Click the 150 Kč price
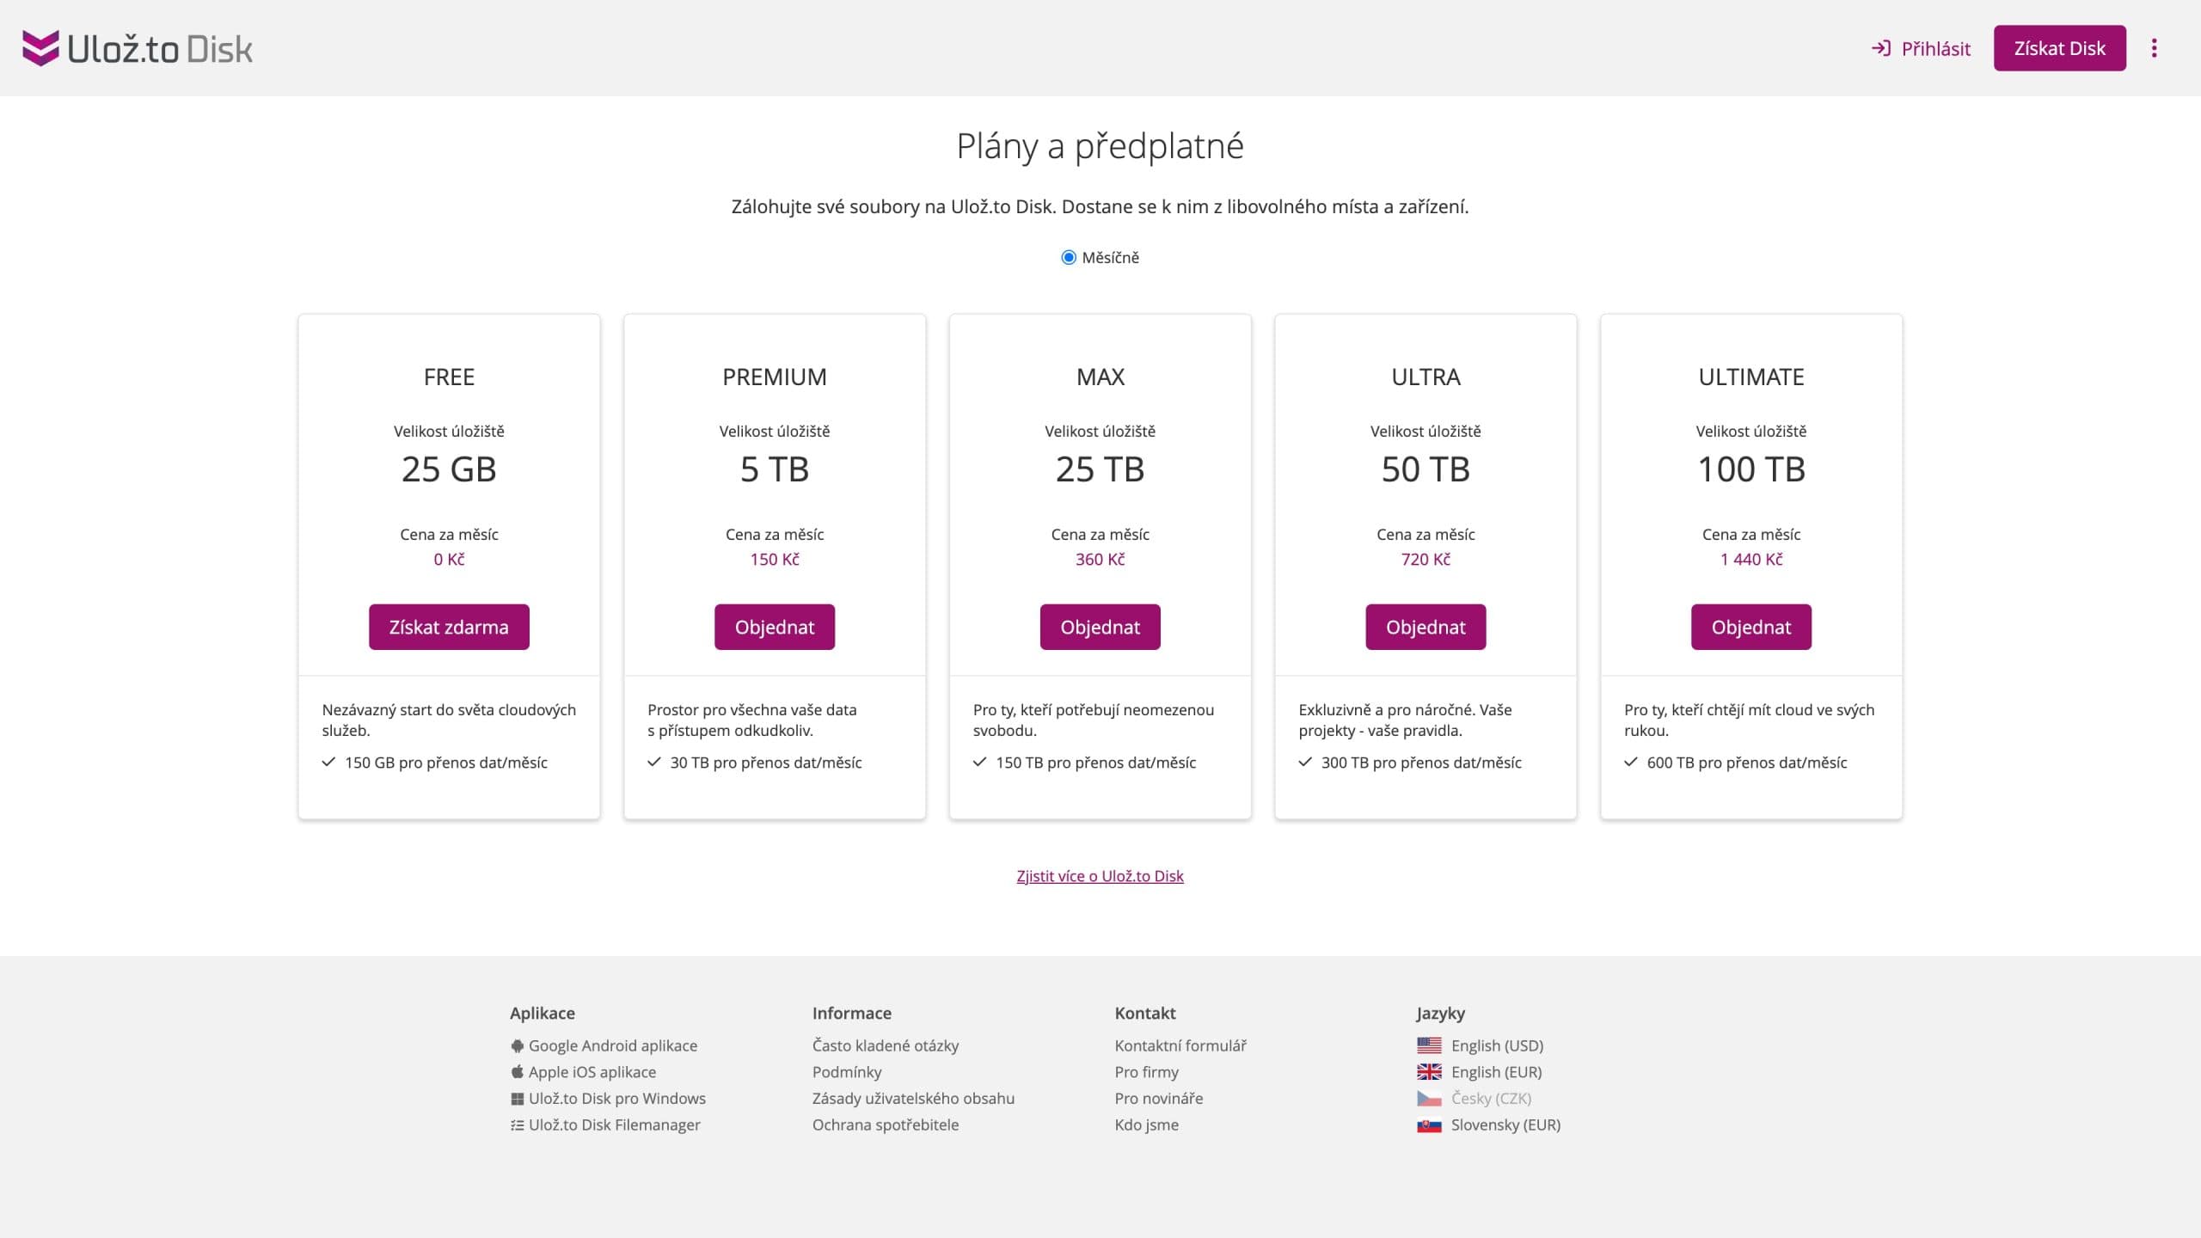The height and width of the screenshot is (1238, 2201). pyautogui.click(x=775, y=560)
